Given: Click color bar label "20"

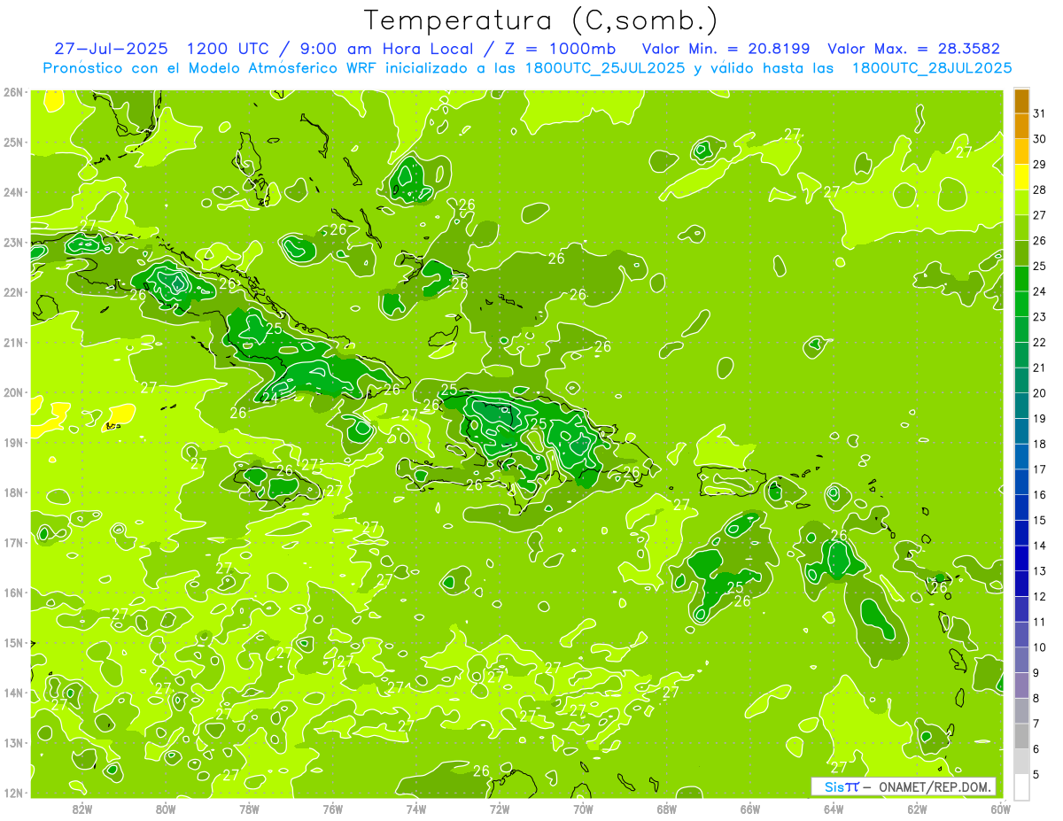Looking at the screenshot, I should [1040, 393].
